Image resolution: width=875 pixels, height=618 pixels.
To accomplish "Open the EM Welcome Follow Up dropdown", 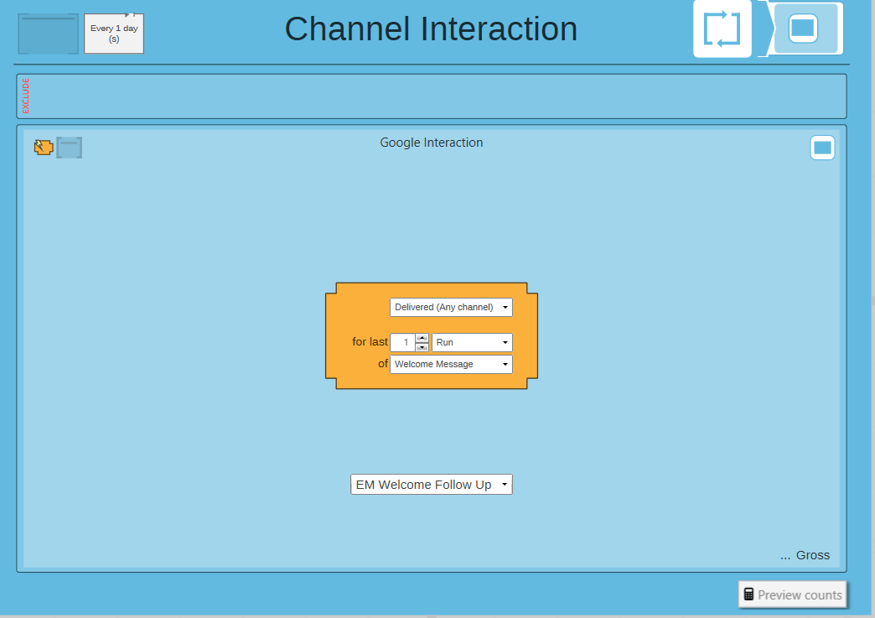I will (432, 485).
